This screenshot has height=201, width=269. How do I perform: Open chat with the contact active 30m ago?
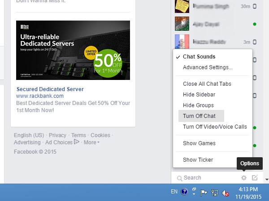click(x=216, y=7)
